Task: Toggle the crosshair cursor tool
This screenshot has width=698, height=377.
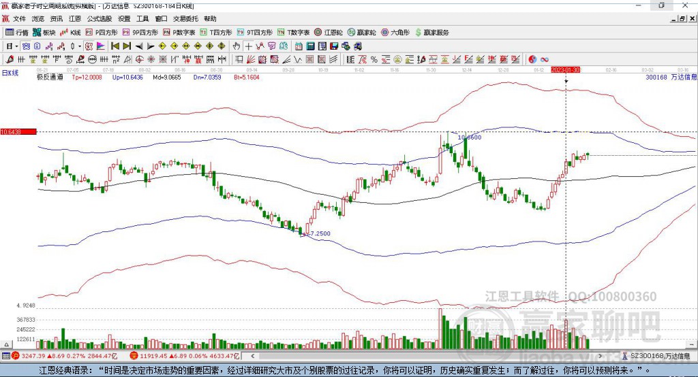Action: point(248,46)
